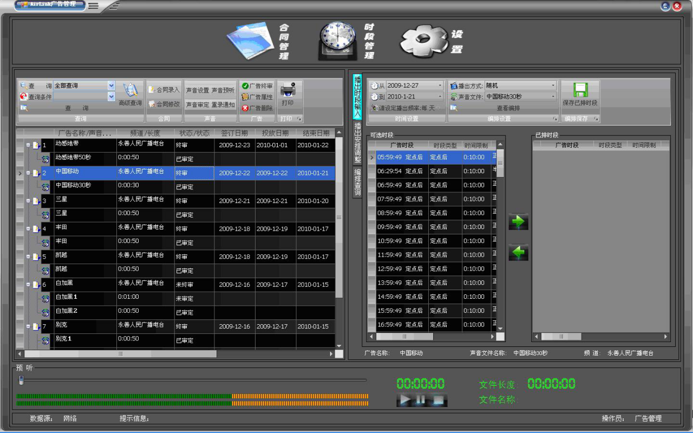Open the 到 2010-1-21 date dropdown

click(x=440, y=96)
